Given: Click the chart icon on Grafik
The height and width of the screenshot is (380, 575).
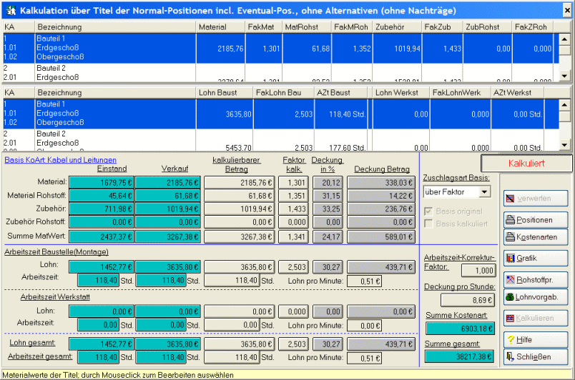Looking at the screenshot, I should [510, 258].
